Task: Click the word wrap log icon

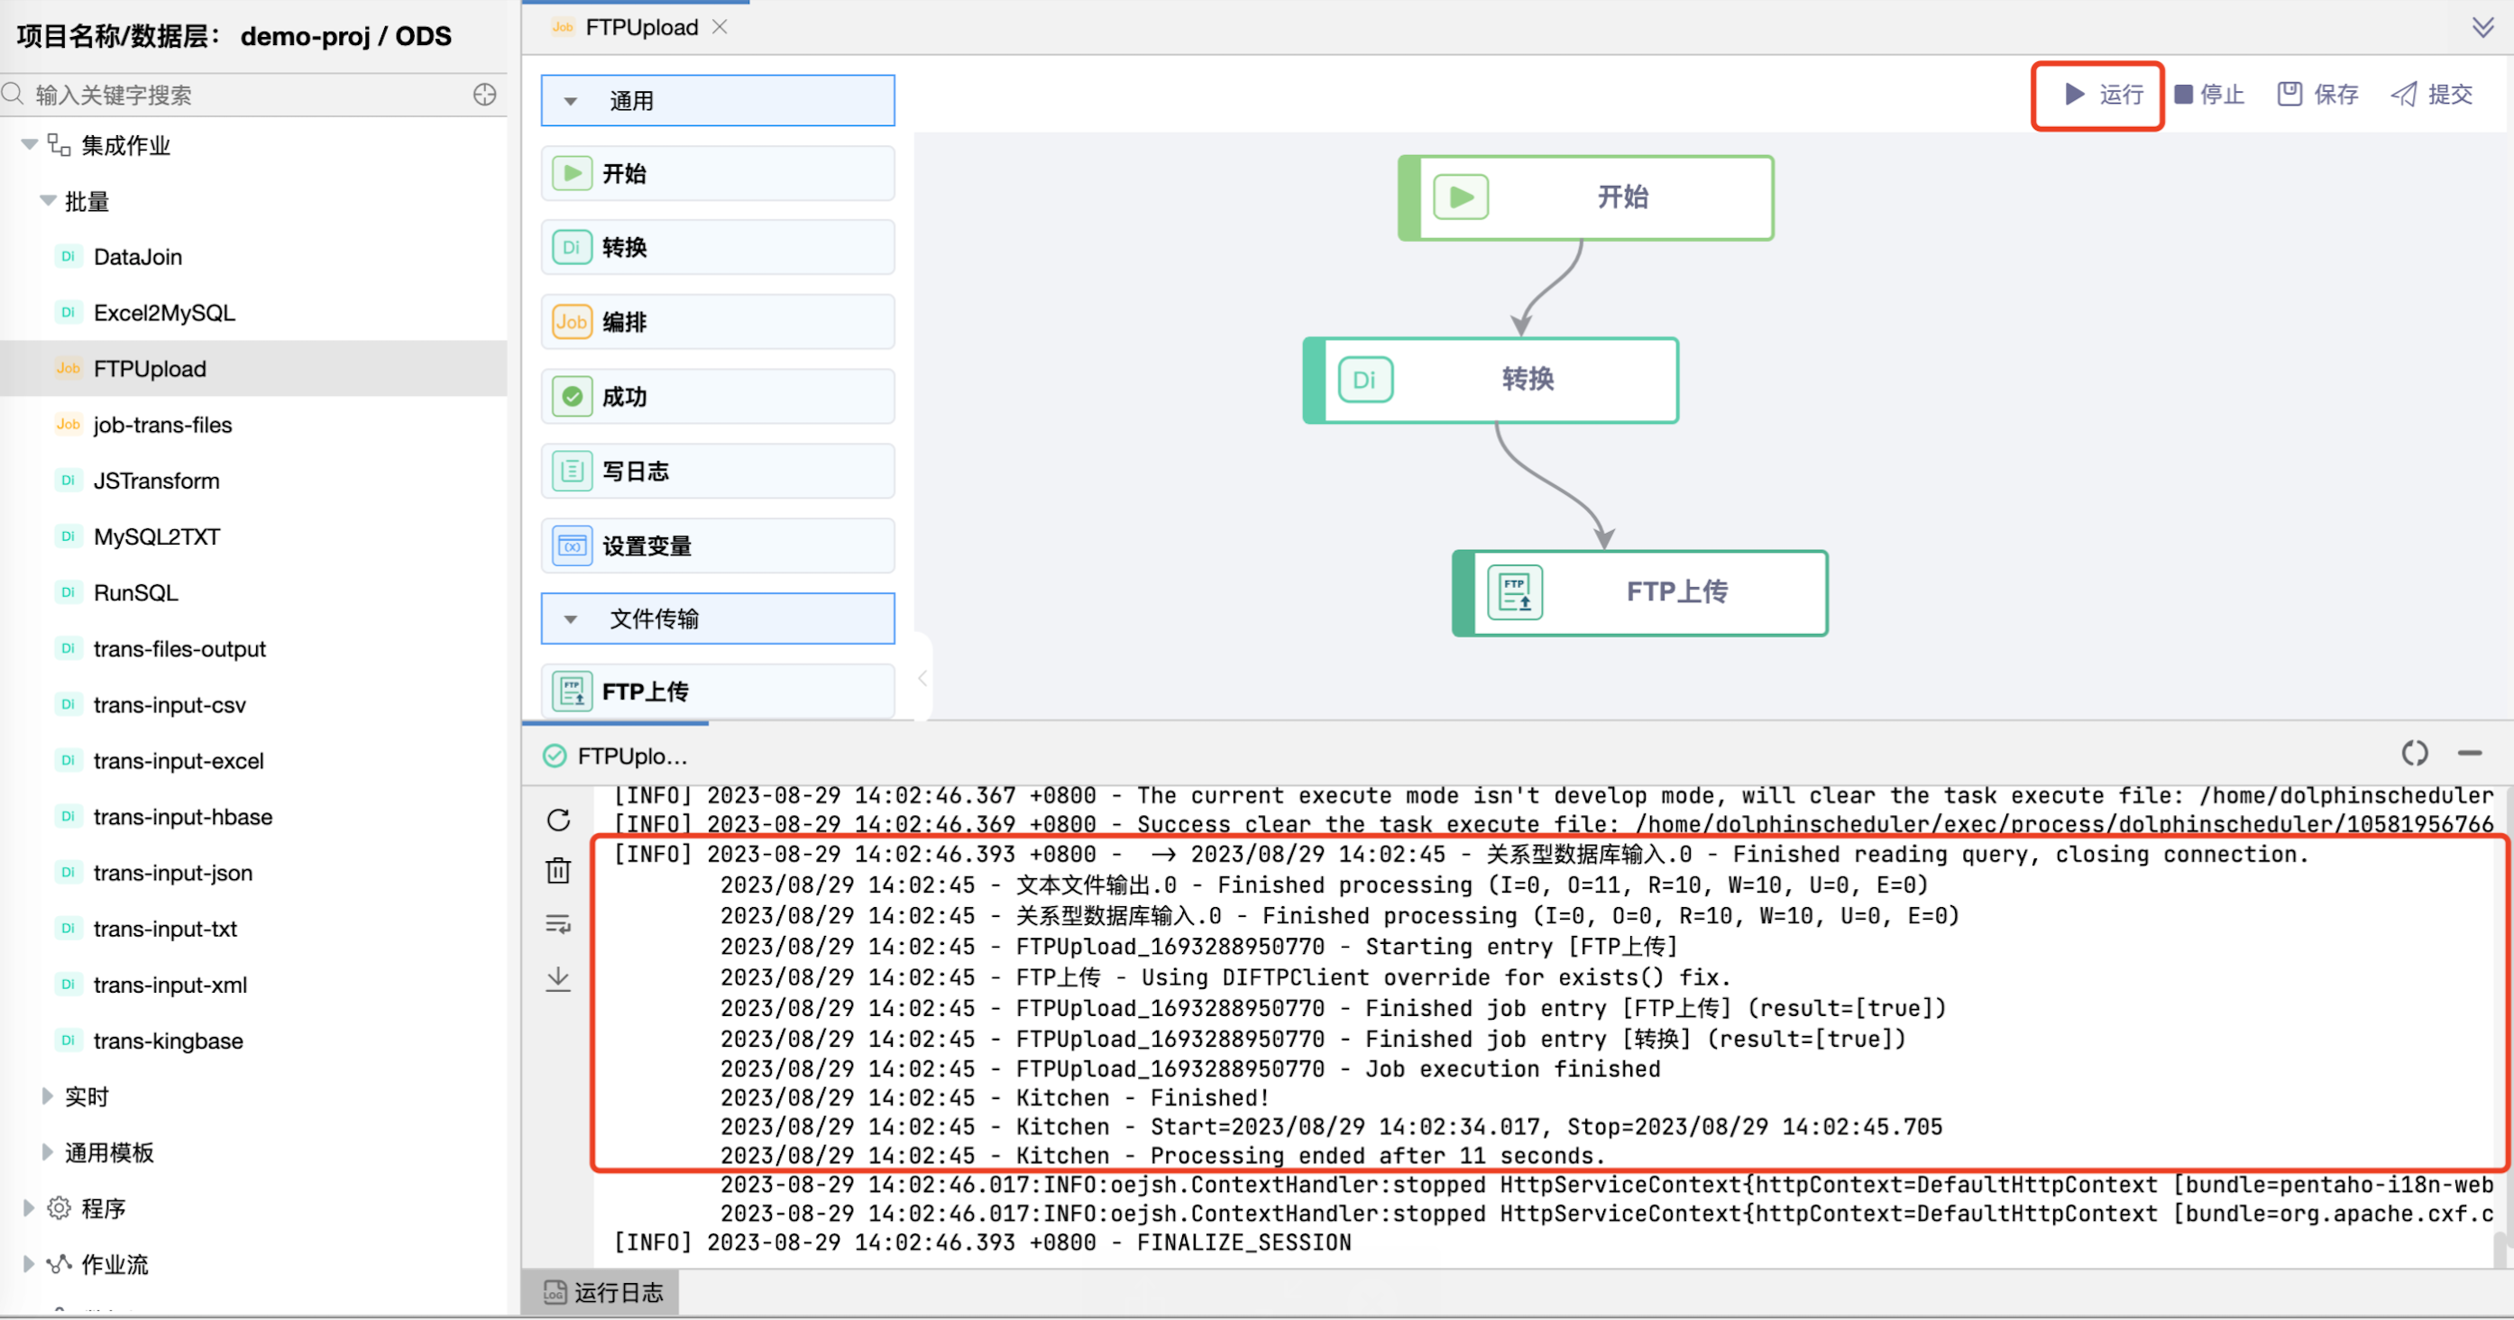Action: pyautogui.click(x=558, y=924)
